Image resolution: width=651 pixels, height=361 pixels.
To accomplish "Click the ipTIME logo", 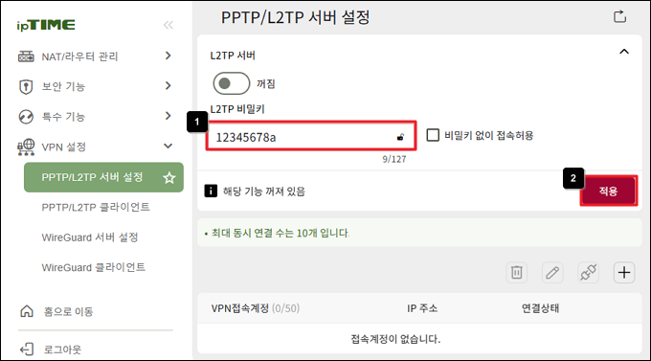I will (x=46, y=25).
